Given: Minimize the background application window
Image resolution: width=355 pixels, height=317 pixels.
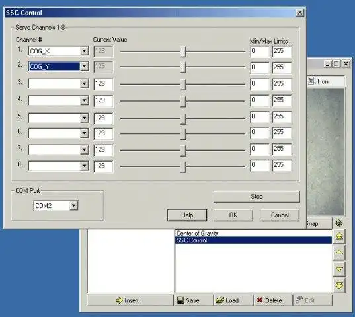Looking at the screenshot, I should coord(328,64).
